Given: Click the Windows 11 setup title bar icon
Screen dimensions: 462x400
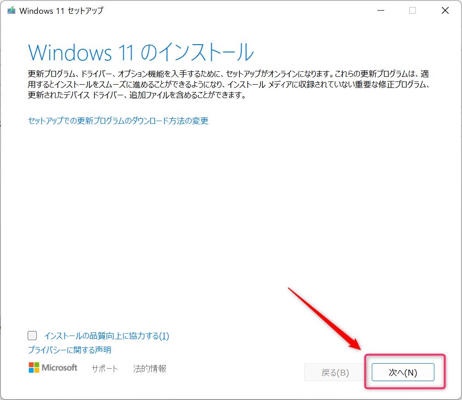Looking at the screenshot, I should [11, 11].
